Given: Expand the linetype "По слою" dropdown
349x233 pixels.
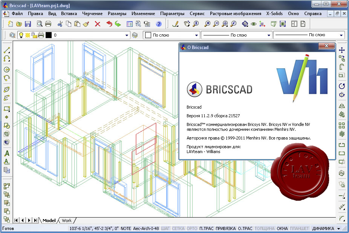Looking at the screenshot, I should coord(269,35).
